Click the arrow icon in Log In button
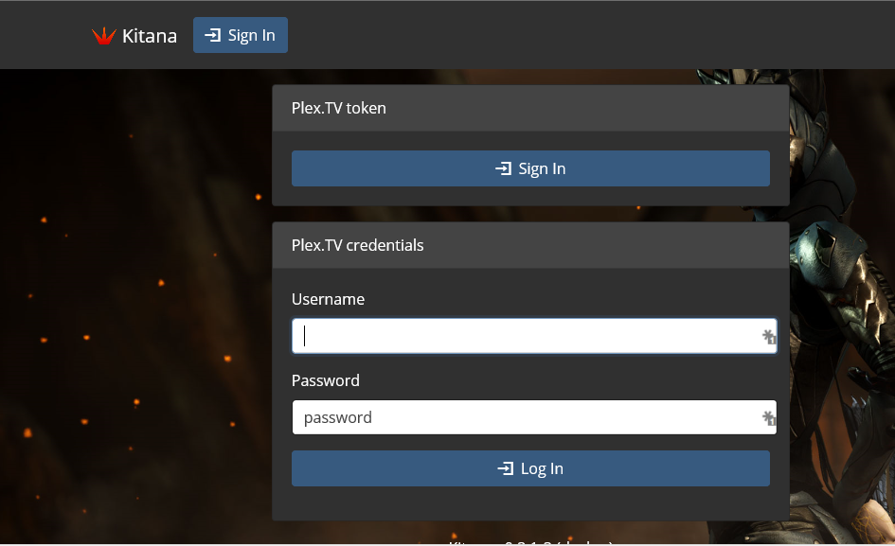895x546 pixels. 505,468
